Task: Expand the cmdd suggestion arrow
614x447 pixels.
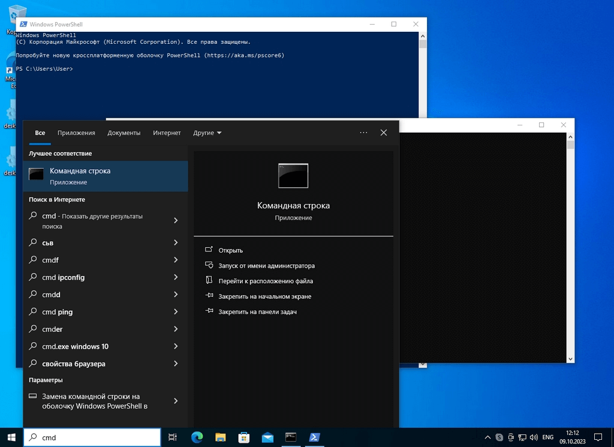Action: pyautogui.click(x=176, y=294)
